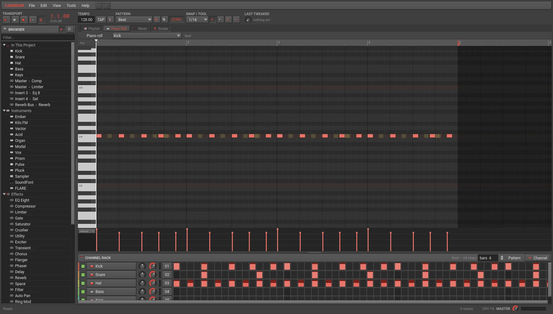Select the Kick channel name button
The width and height of the screenshot is (553, 314).
click(112, 266)
